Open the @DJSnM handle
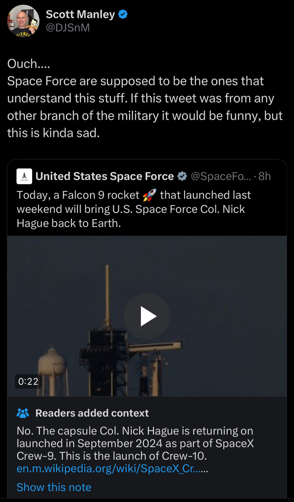The width and height of the screenshot is (294, 502). [x=68, y=28]
